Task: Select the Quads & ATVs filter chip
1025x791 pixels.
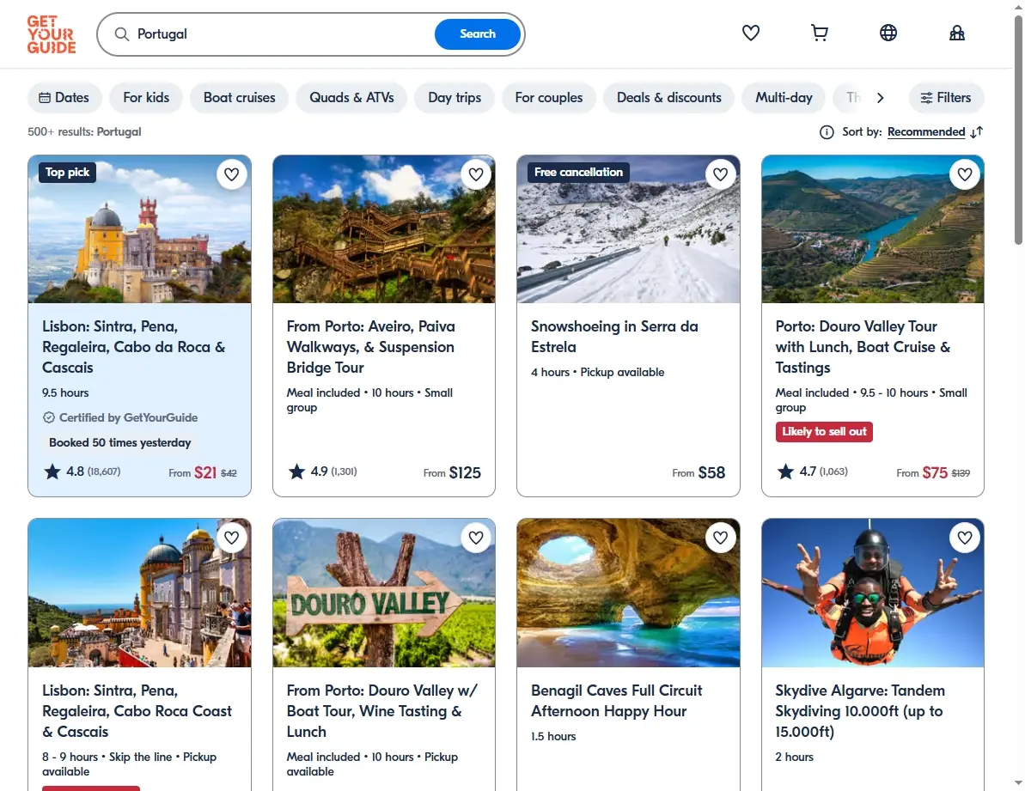Action: 351,97
